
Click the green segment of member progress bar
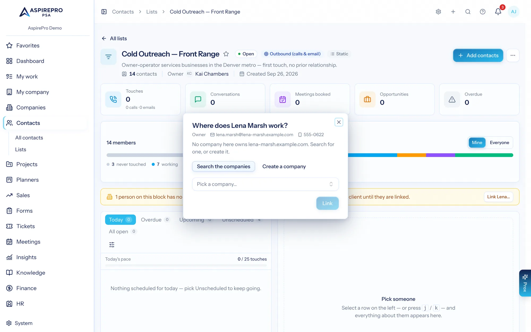[484, 155]
